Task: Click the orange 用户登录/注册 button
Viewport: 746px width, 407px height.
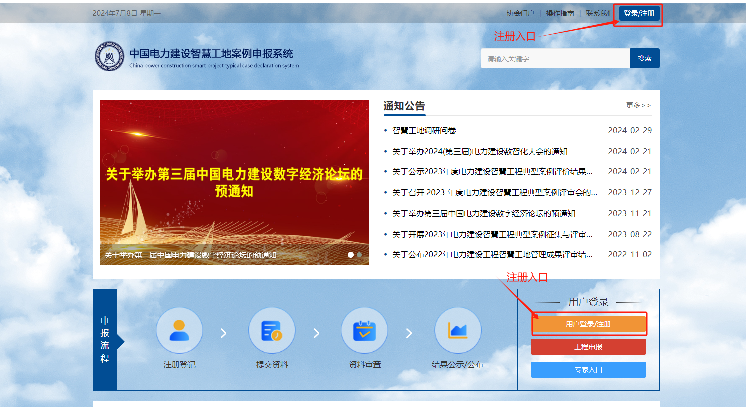Action: 588,324
